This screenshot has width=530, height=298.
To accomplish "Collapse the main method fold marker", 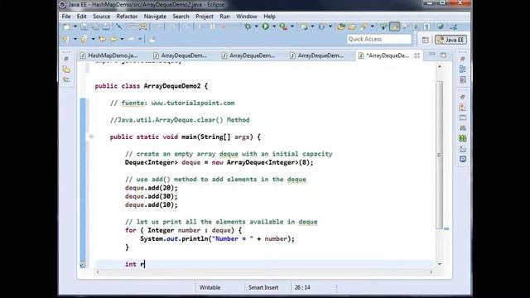I will (x=91, y=137).
